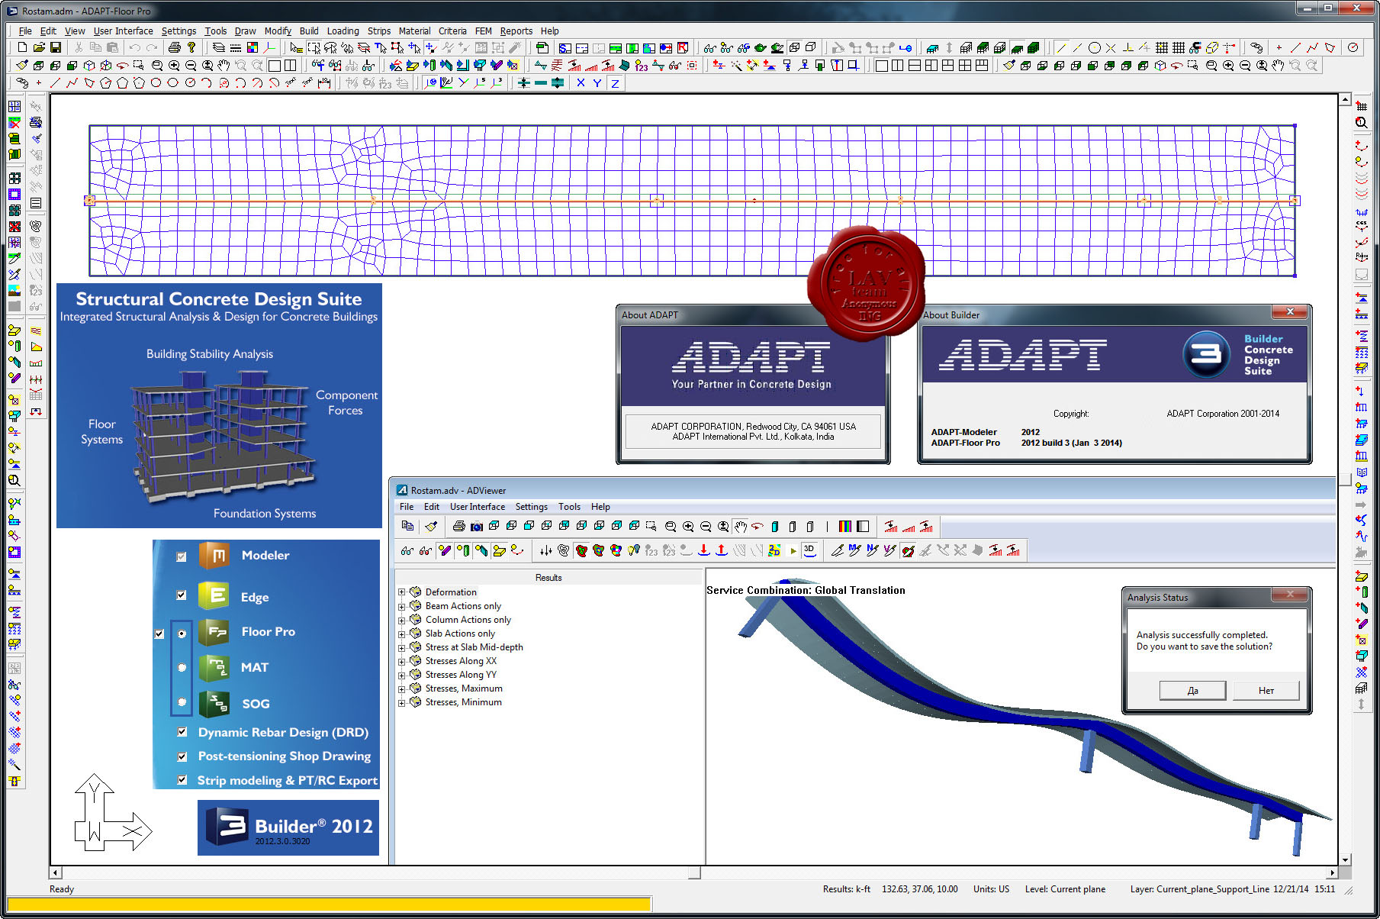The image size is (1380, 919).
Task: Expand the Stresses Along YY node
Action: point(401,676)
